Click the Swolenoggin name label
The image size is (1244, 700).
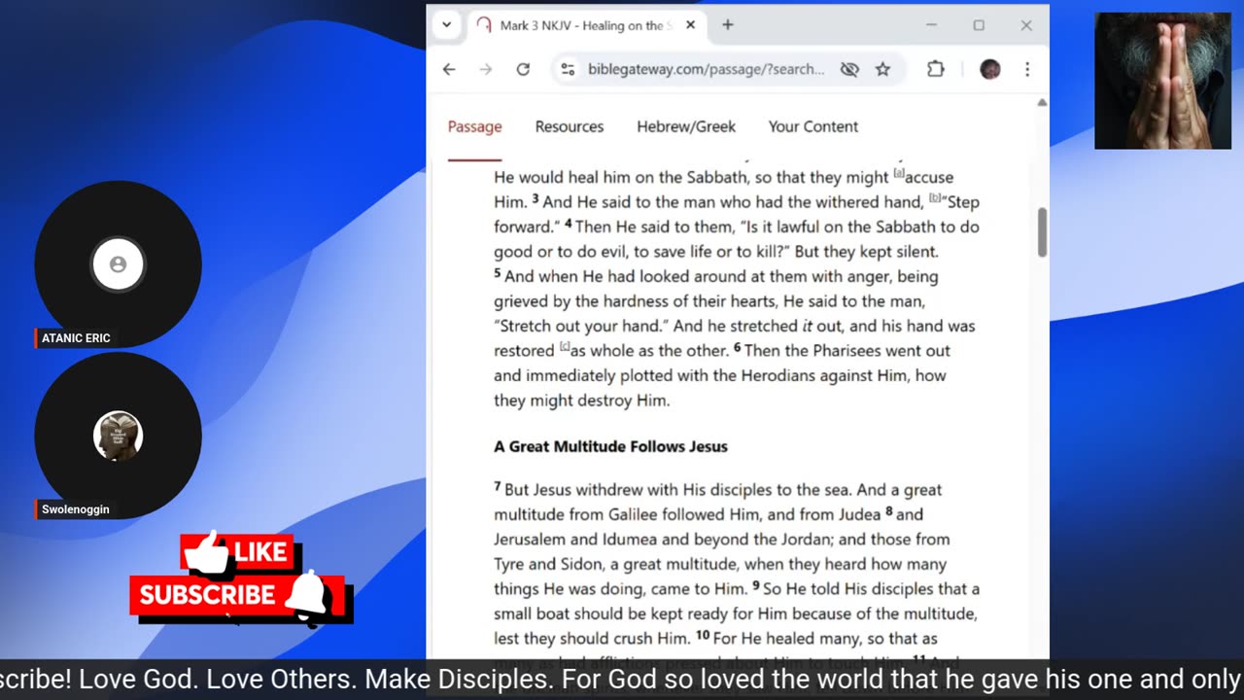coord(75,509)
